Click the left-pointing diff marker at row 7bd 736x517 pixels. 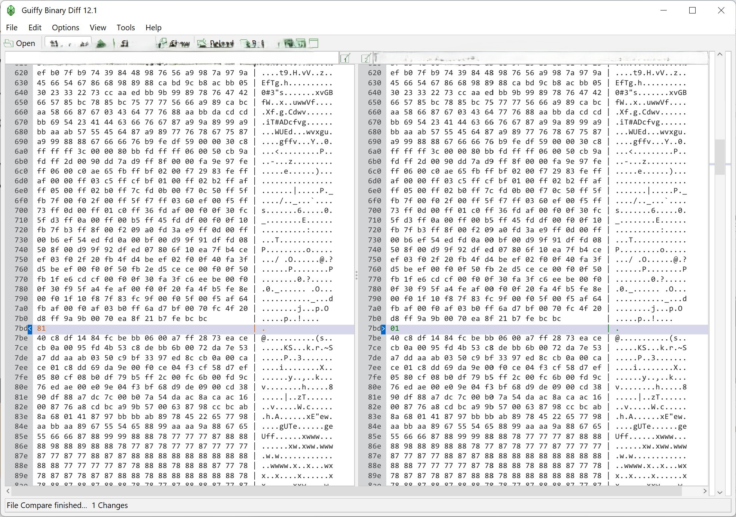click(x=30, y=328)
